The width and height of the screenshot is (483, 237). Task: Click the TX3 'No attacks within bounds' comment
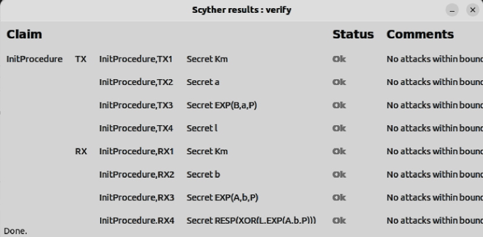[434, 105]
